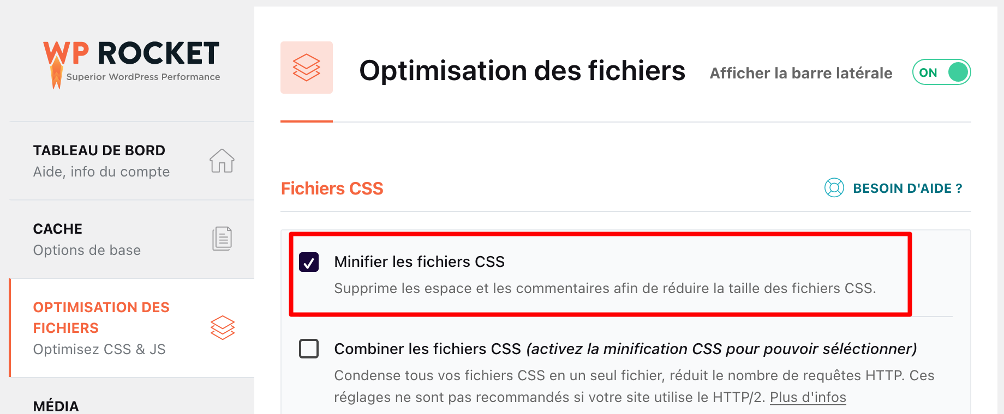
Task: Open the Cache options page
Action: pos(58,229)
